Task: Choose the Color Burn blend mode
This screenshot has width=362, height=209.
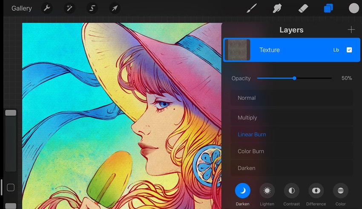Action: pos(292,152)
